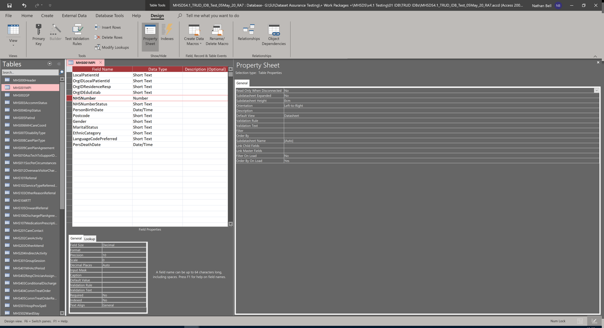This screenshot has height=328, width=604.
Task: Set Primary Key using the key icon
Action: 38,35
